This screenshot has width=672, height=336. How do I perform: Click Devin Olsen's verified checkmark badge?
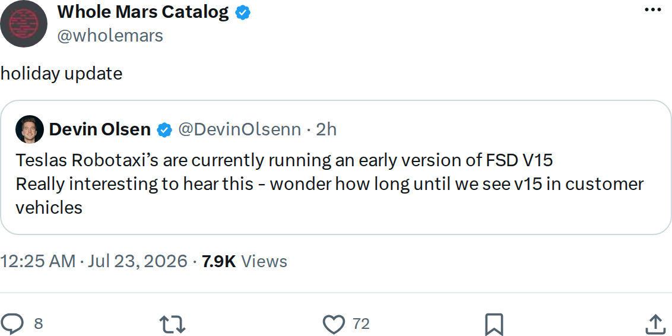click(164, 129)
